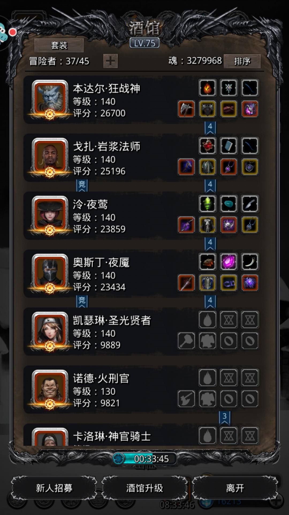Image resolution: width=289 pixels, height=515 pixels.
Task: Expand the 3 flag under 诺德·火刑官
Action: (225, 417)
